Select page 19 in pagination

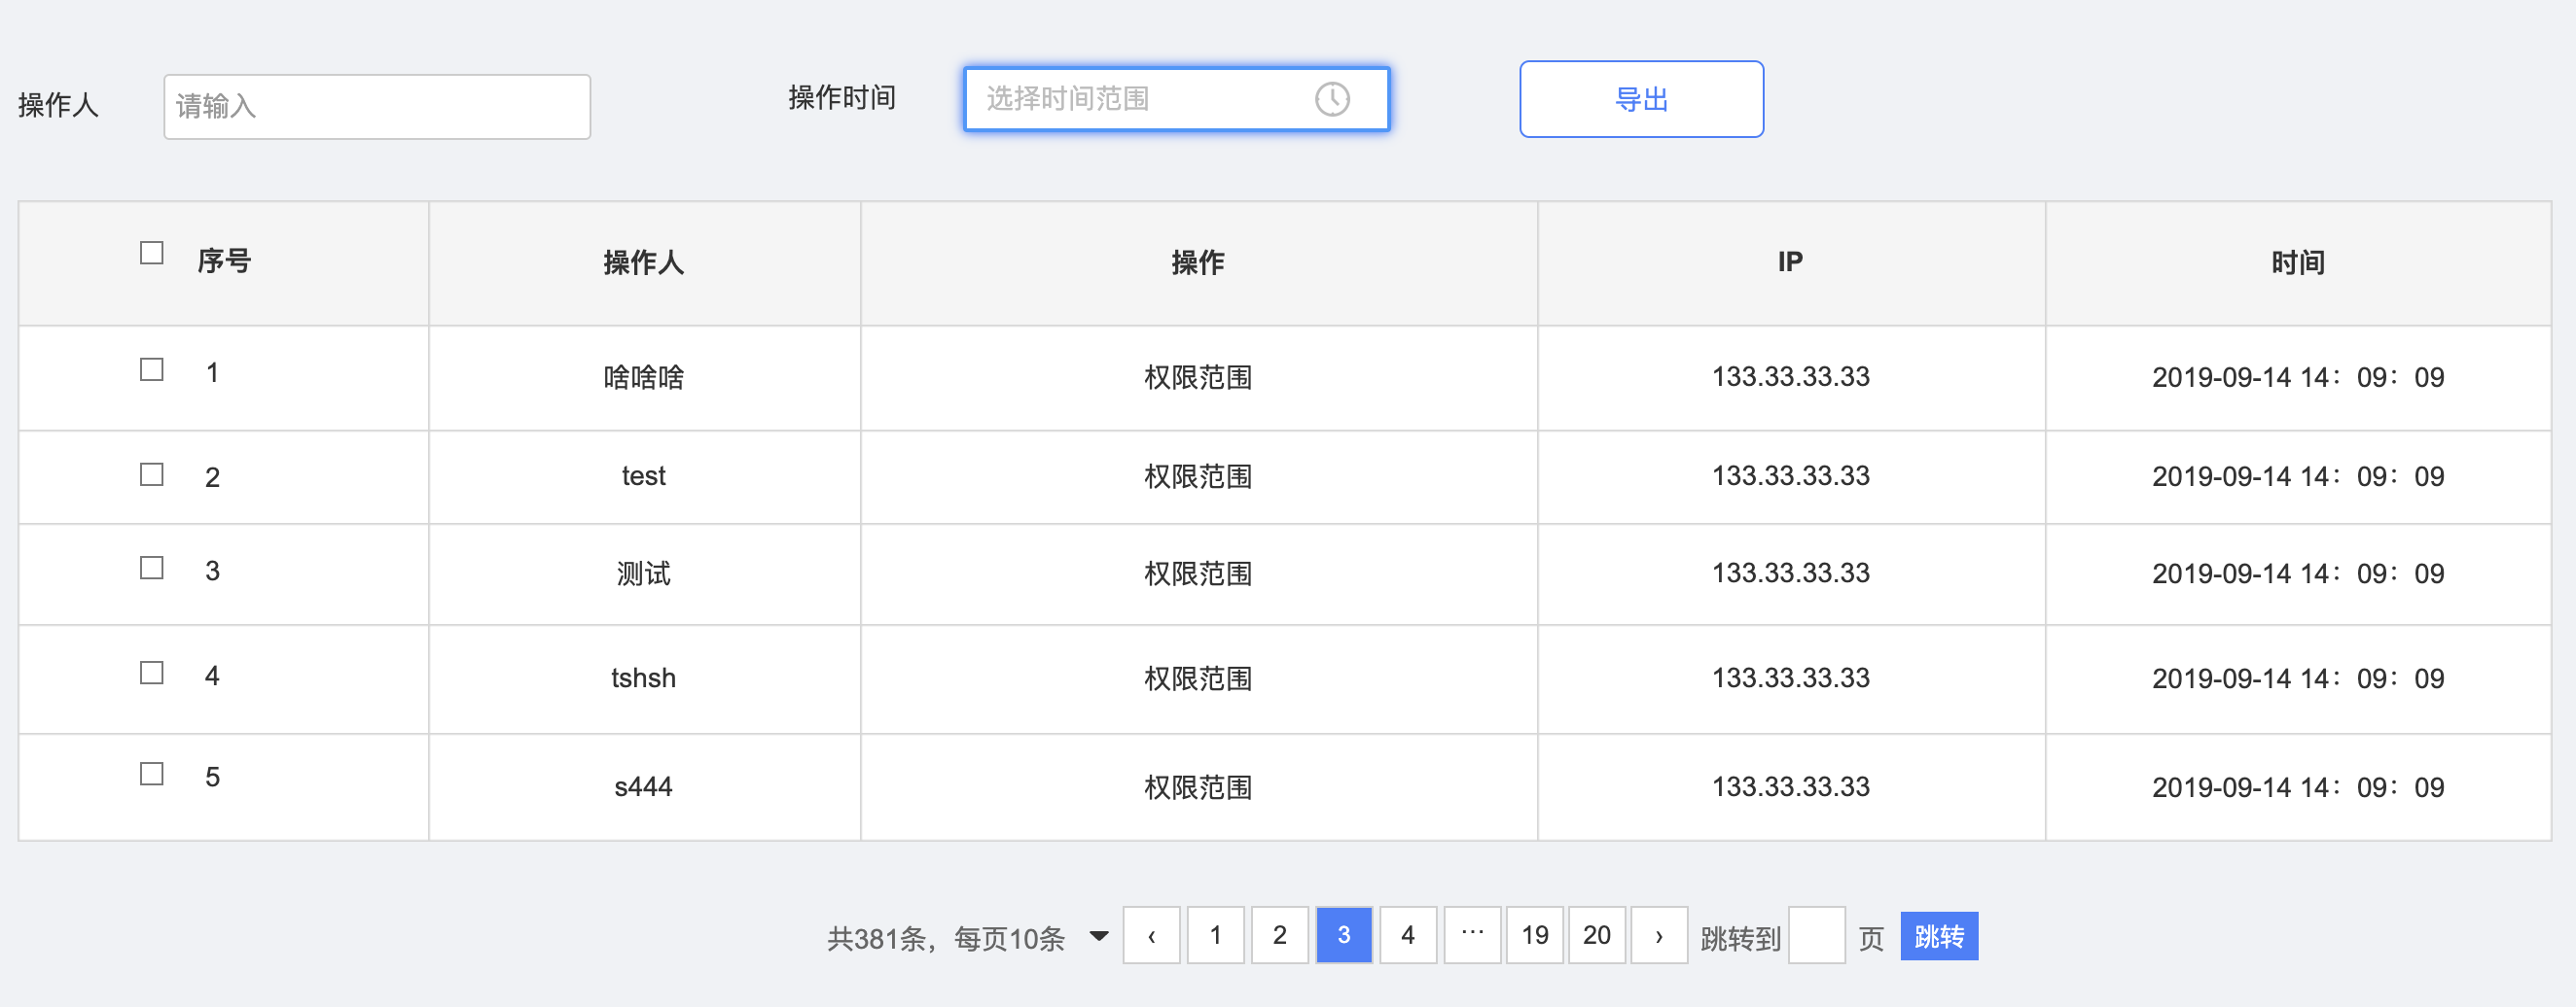(x=1534, y=936)
